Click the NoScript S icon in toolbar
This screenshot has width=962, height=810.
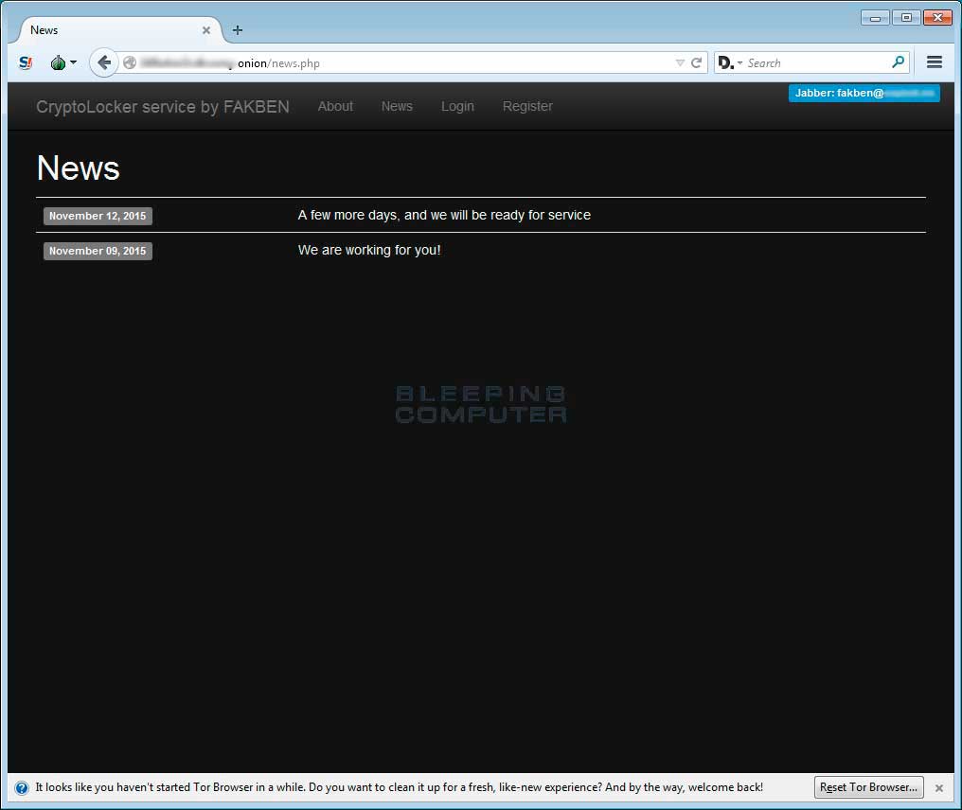26,62
